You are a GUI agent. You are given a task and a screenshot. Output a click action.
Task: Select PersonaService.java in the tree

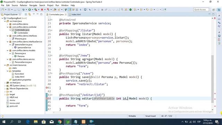23,62
